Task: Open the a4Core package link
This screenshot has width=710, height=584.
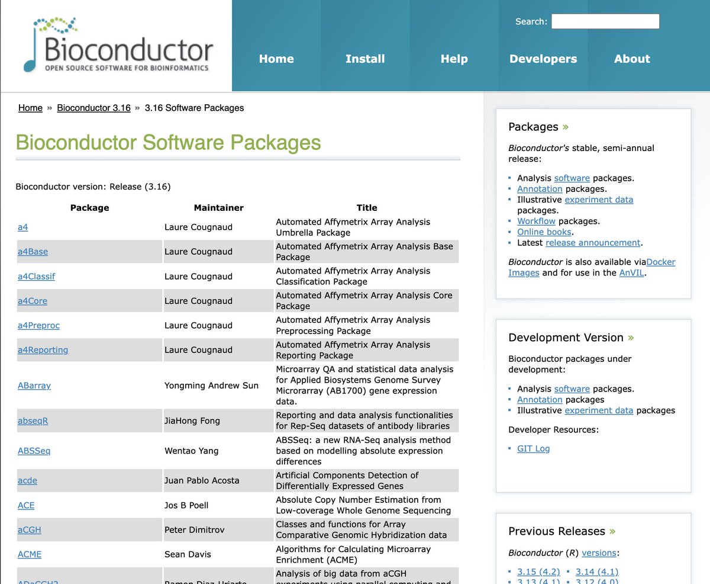Action: (x=33, y=301)
